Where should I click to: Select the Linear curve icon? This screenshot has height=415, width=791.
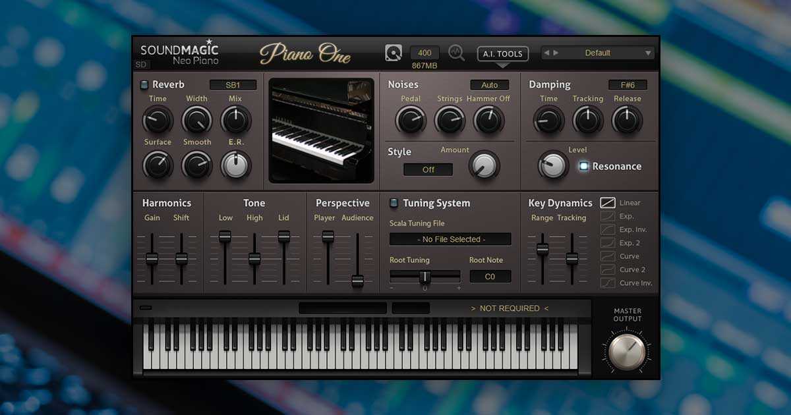607,203
